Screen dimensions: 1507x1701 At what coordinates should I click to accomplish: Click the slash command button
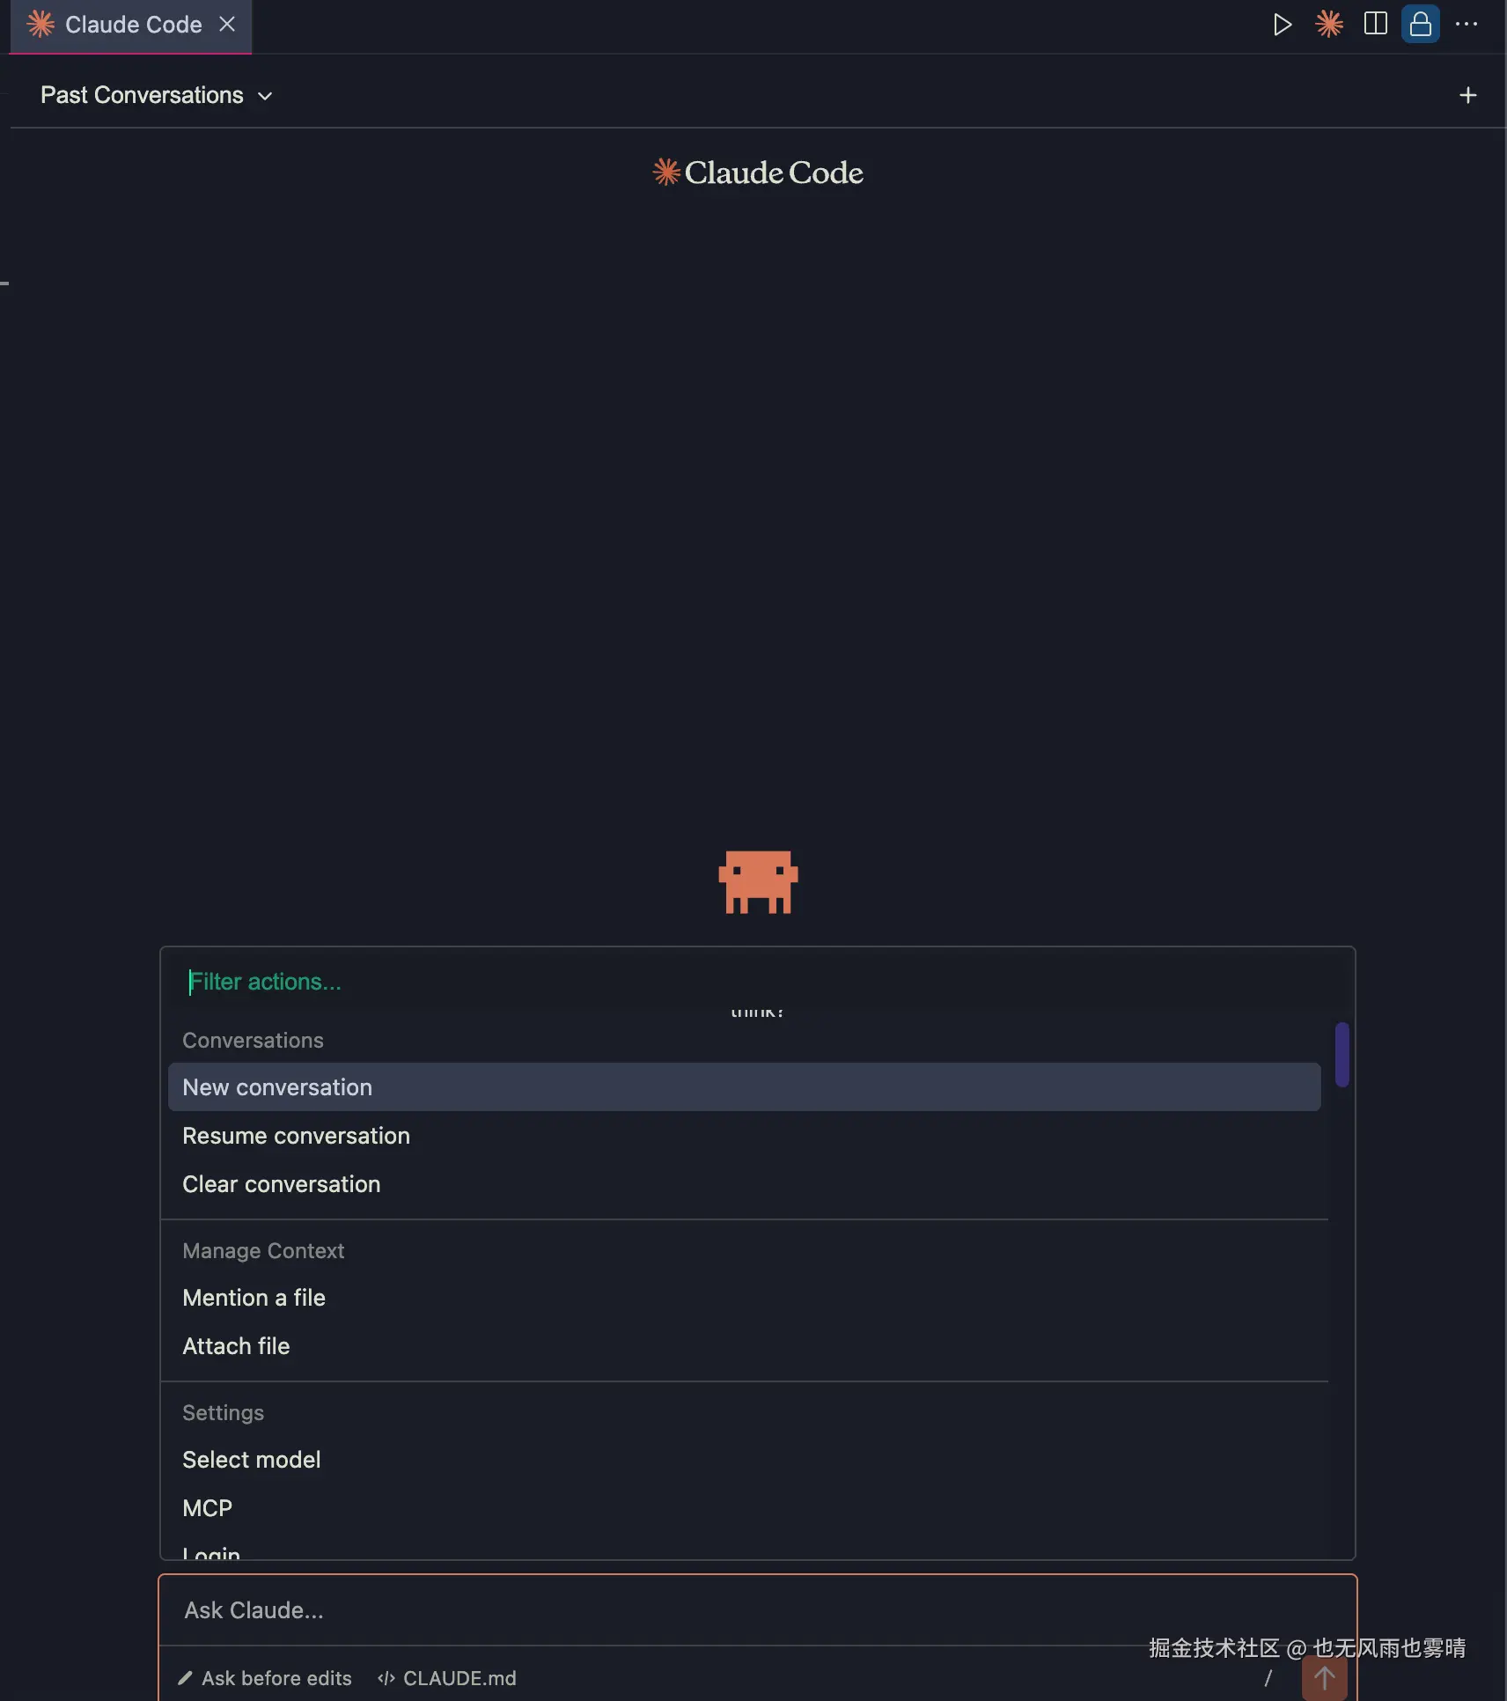[x=1268, y=1678]
